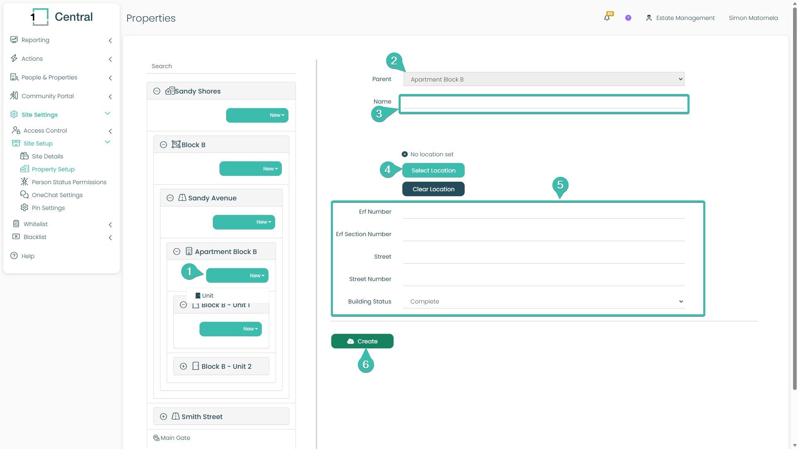Click the Search properties field
The height and width of the screenshot is (449, 798).
click(x=221, y=66)
